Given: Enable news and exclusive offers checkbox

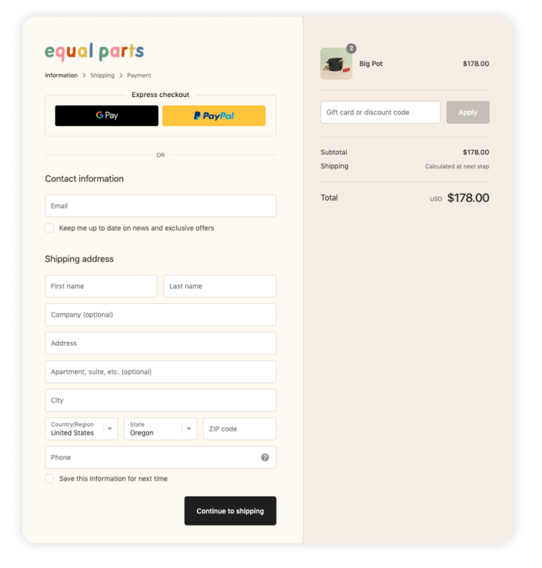Looking at the screenshot, I should [x=49, y=228].
